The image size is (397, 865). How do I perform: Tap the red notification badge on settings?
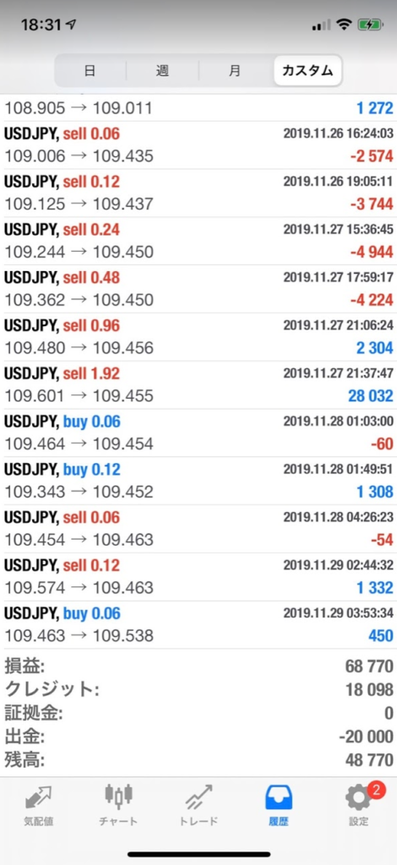click(375, 789)
